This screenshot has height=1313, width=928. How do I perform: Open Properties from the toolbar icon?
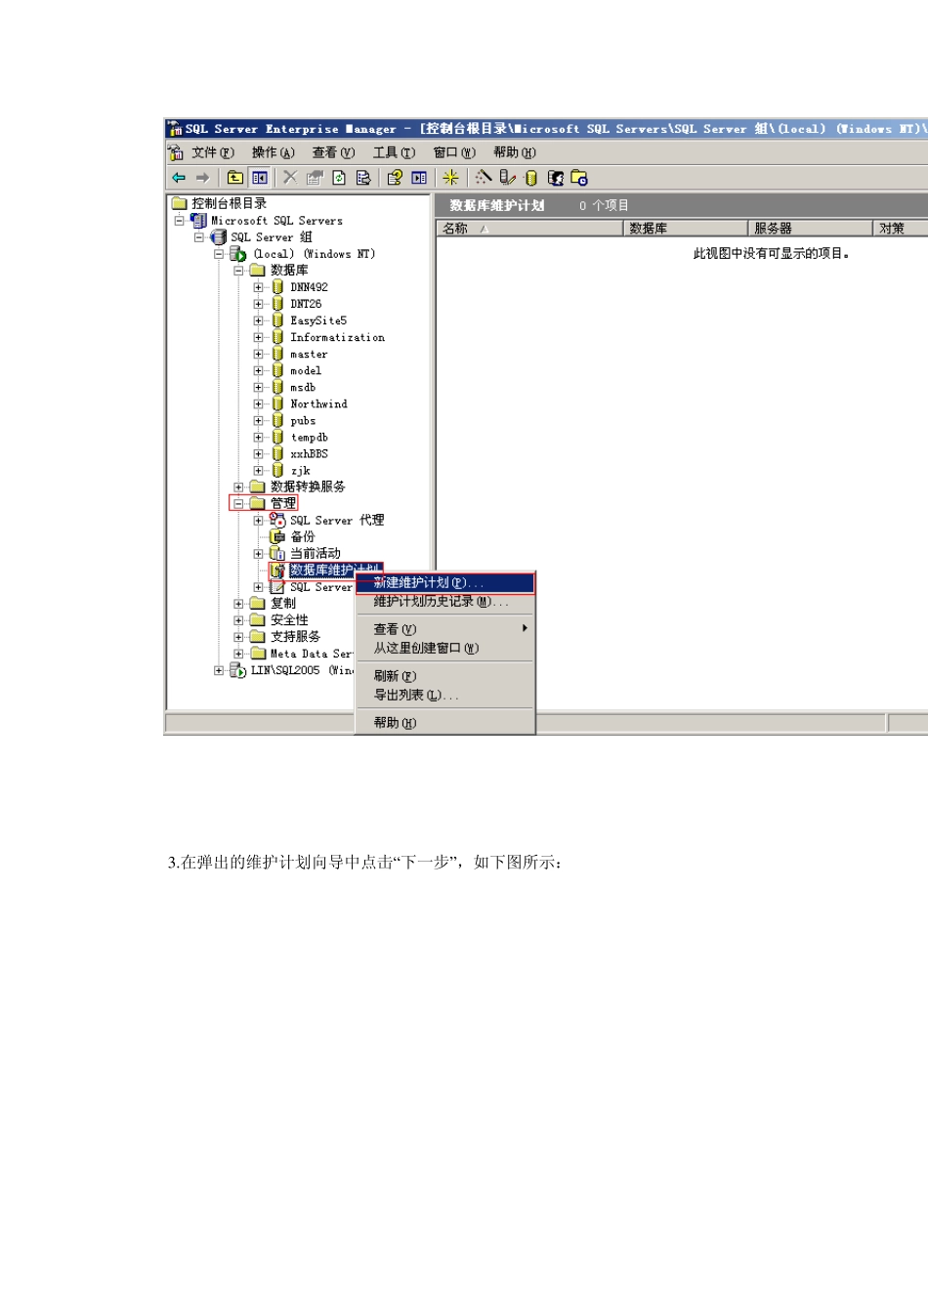coord(315,178)
